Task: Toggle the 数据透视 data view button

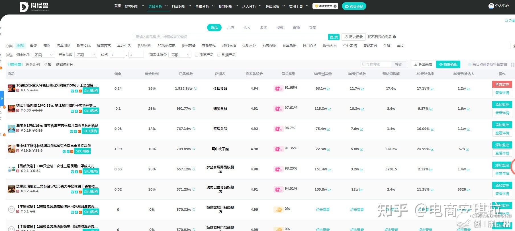Action: [x=448, y=65]
